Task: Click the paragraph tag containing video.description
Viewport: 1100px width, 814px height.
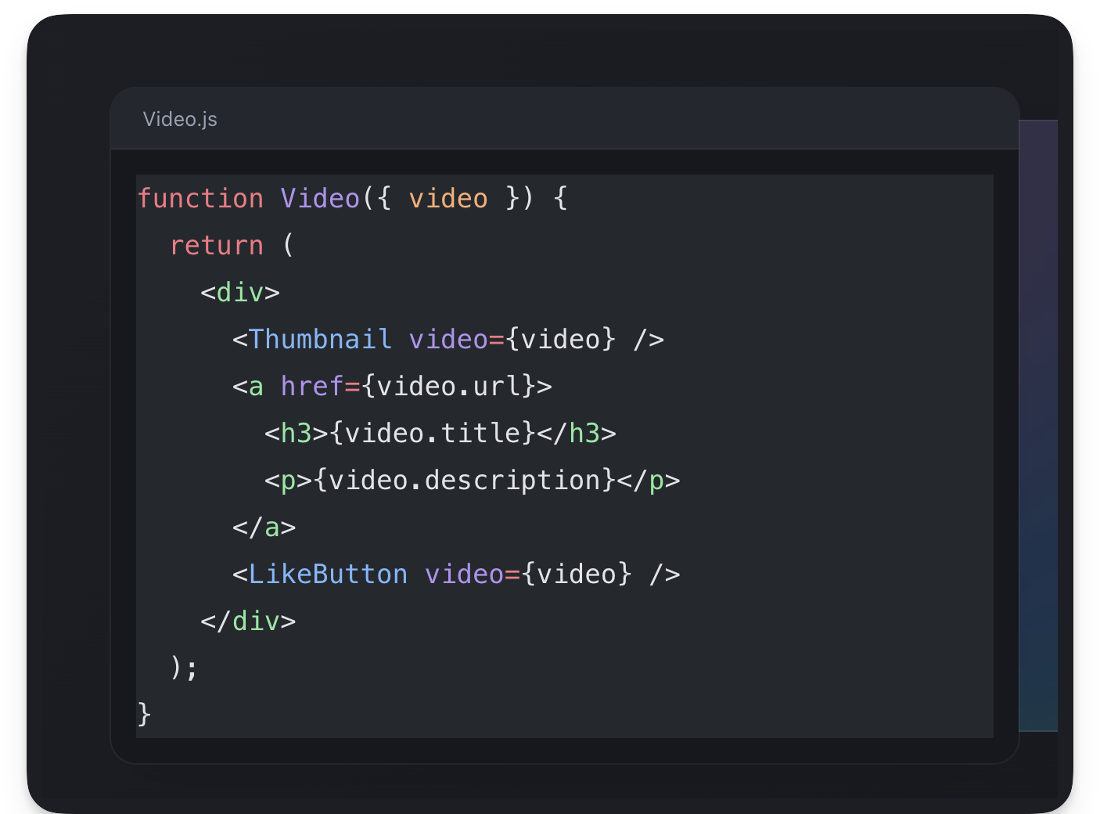Action: coord(286,480)
